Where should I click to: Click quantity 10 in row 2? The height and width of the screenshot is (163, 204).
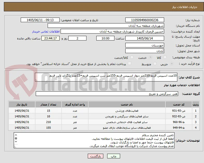coord(48,116)
